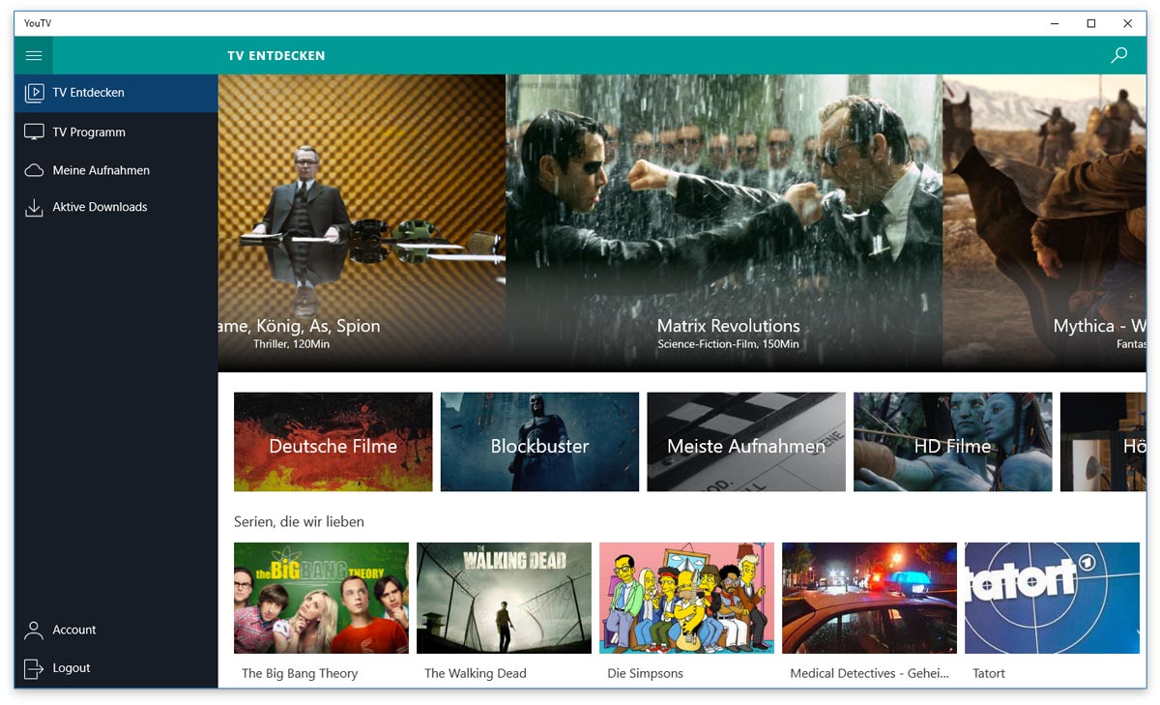Go to Meine Aufnahmen
1160x705 pixels.
(116, 170)
